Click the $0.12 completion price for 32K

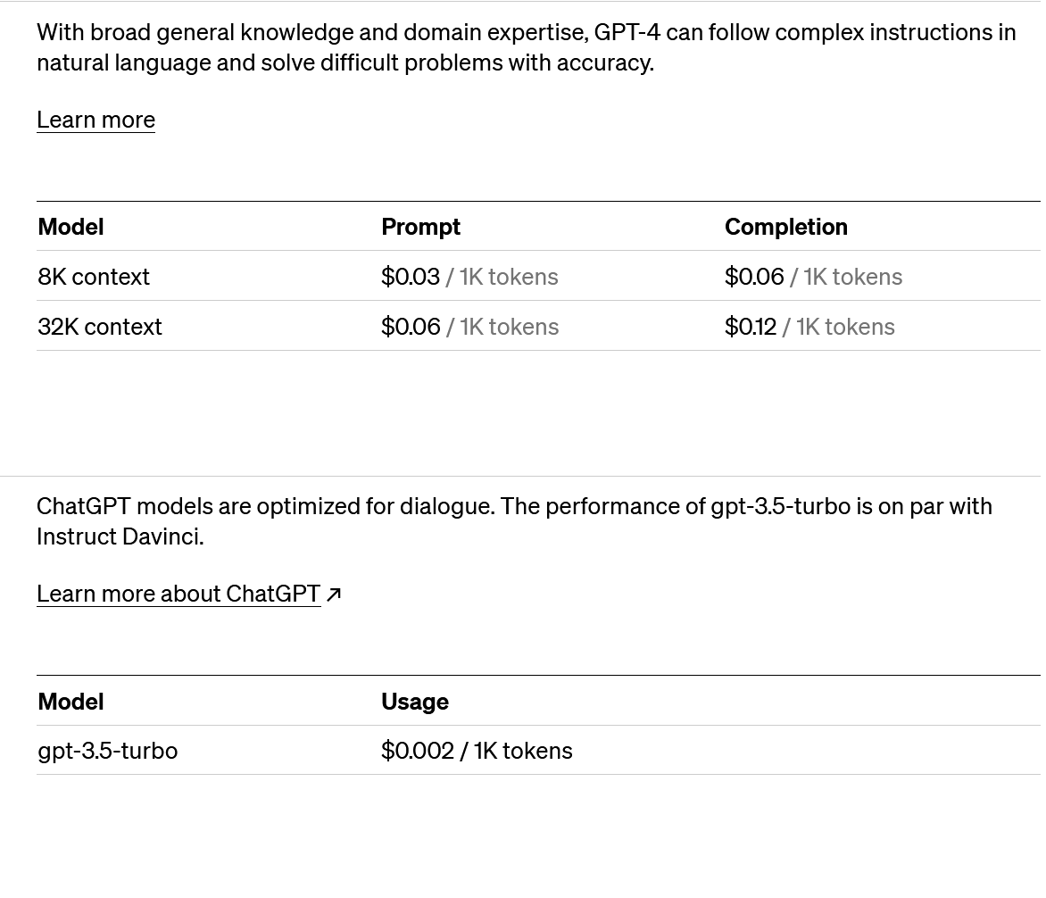751,326
